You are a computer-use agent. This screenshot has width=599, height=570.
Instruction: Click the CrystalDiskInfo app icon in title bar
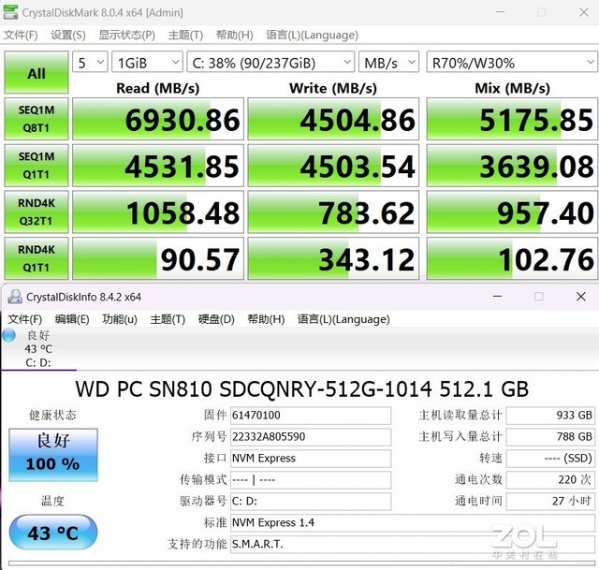15,297
